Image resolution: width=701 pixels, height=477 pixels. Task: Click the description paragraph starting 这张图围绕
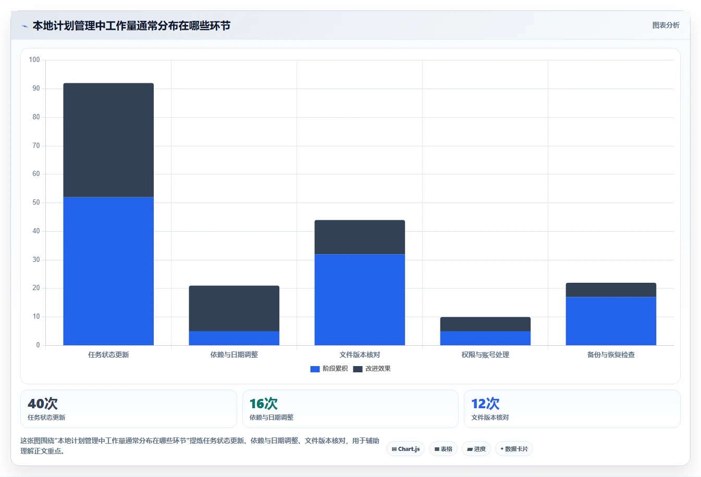(x=200, y=446)
